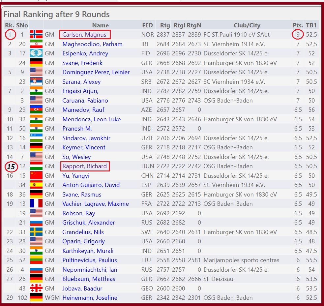
Task: Click the Uzbekistan flag in Sindarov's row
Action: tap(36, 138)
